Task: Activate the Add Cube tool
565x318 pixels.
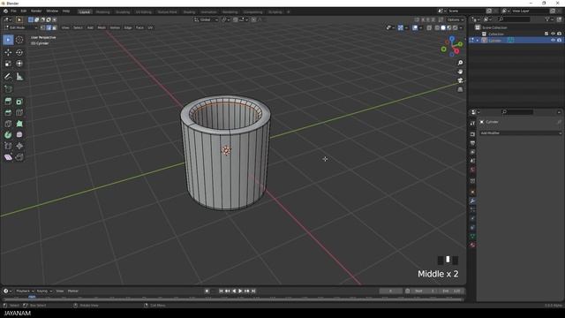Action: pyautogui.click(x=8, y=89)
